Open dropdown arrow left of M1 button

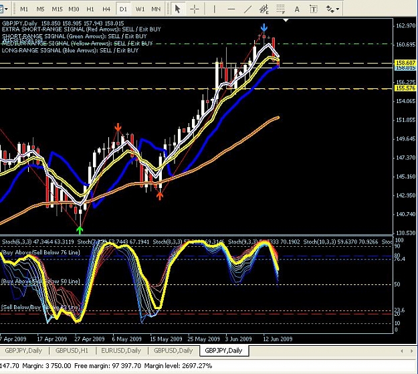pos(6,9)
